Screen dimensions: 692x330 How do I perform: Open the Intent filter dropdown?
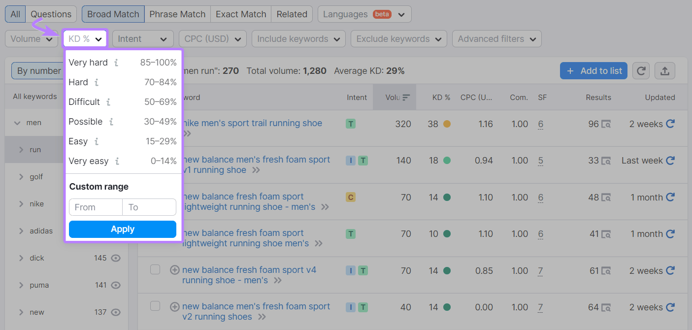[x=142, y=38]
